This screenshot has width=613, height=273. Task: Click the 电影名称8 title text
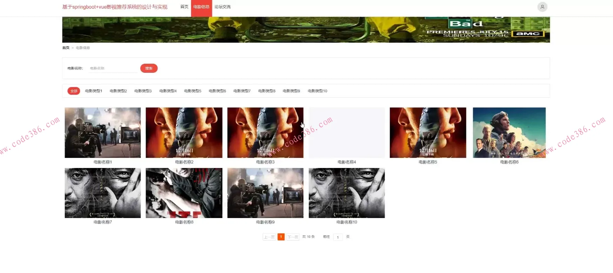click(184, 222)
